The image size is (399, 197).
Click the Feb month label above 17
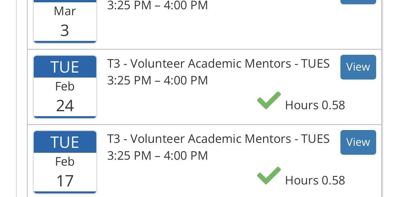(x=65, y=162)
